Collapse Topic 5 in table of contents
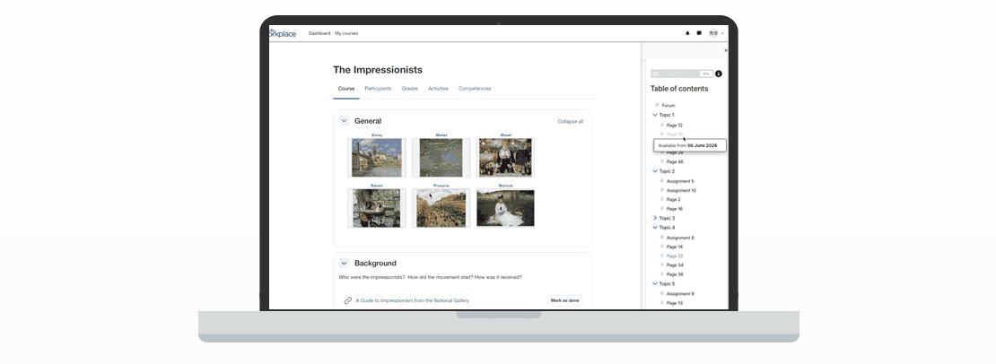The height and width of the screenshot is (364, 996). point(655,283)
